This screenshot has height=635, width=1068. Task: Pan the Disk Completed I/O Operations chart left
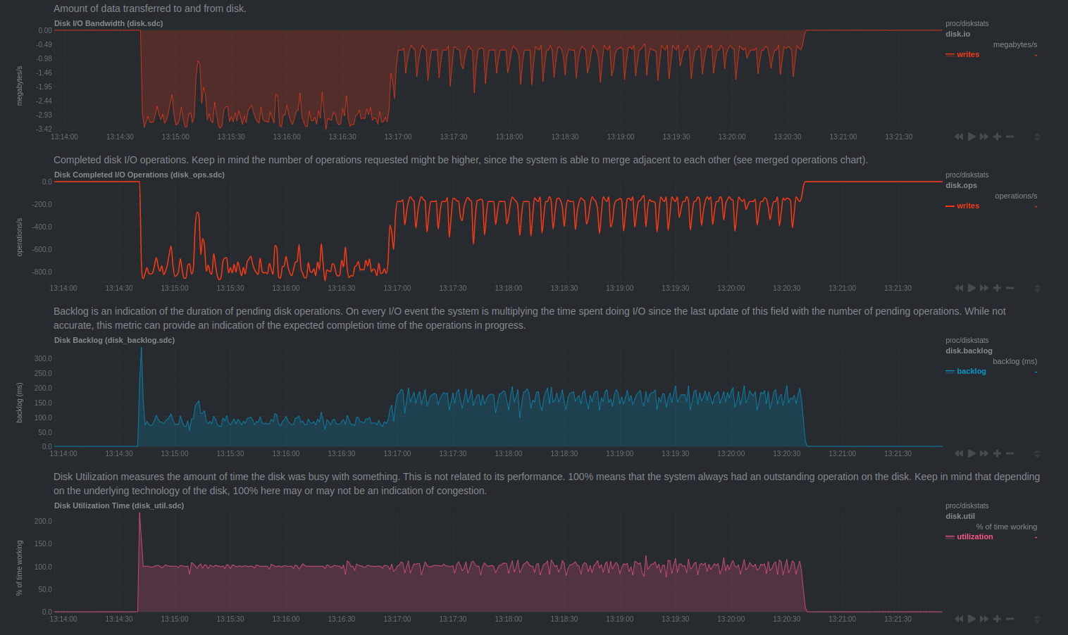tap(959, 288)
